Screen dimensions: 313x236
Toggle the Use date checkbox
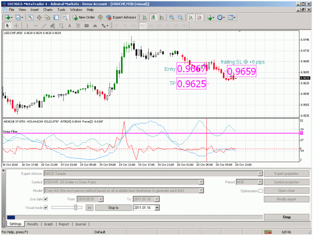[46, 199]
